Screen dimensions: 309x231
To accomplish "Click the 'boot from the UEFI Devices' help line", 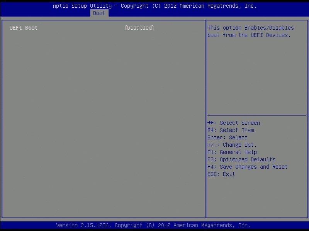I will pyautogui.click(x=249, y=35).
